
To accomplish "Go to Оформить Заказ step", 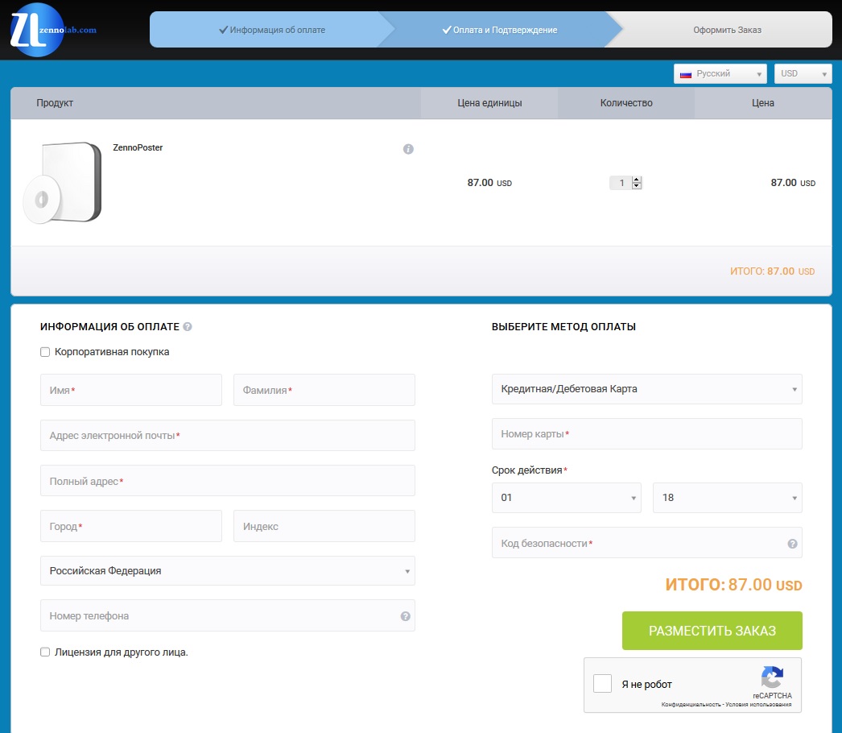I will (727, 30).
